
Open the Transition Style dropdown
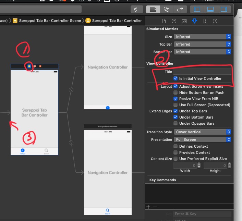[x=202, y=132]
